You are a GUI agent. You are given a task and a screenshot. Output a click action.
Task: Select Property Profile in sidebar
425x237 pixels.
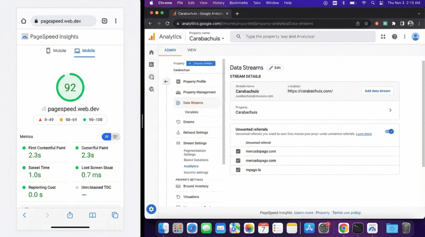(194, 82)
